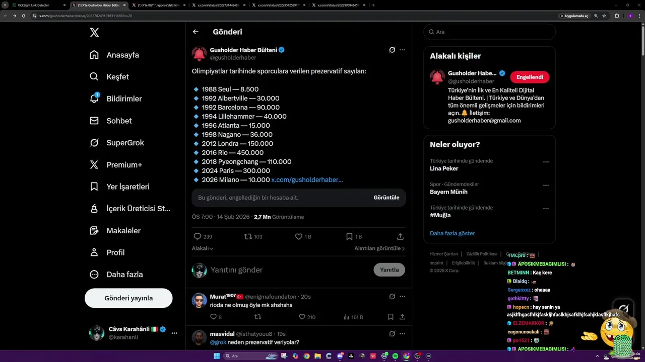Open Bildirimler notifications
Viewport: 645px width, 362px height.
point(115,99)
